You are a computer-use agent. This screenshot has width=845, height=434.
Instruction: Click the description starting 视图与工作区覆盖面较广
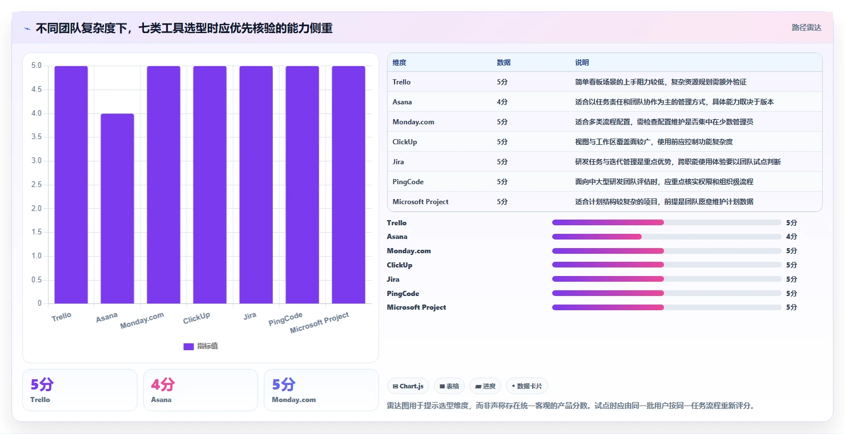[x=654, y=142]
